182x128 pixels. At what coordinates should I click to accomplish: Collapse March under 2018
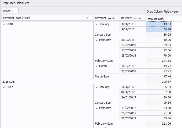(97, 66)
